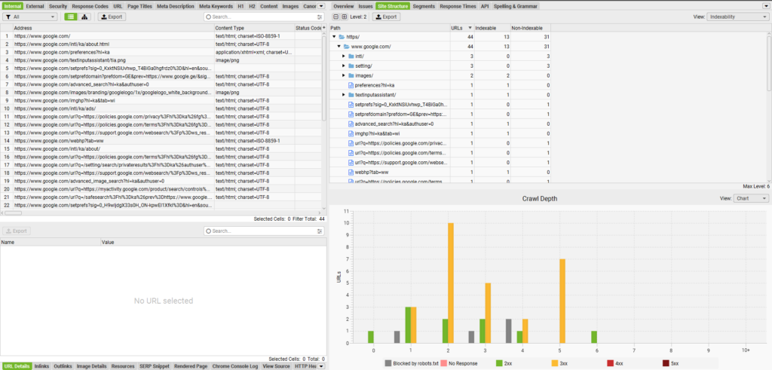Screen dimensions: 772x370
Task: Click the advanced_search?hl=ka page icon
Action: (351, 124)
